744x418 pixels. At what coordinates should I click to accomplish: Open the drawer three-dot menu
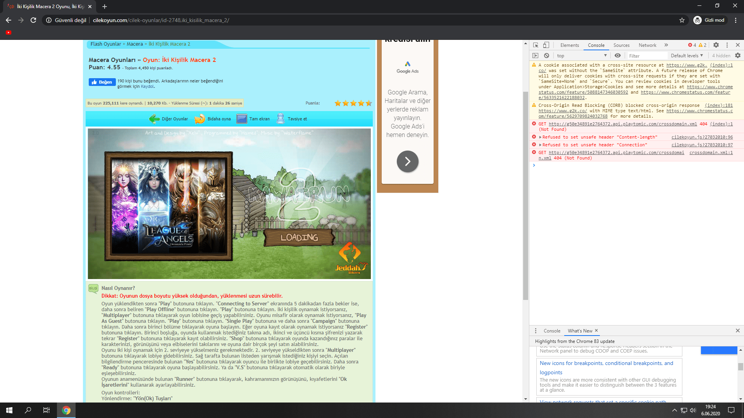(x=536, y=331)
